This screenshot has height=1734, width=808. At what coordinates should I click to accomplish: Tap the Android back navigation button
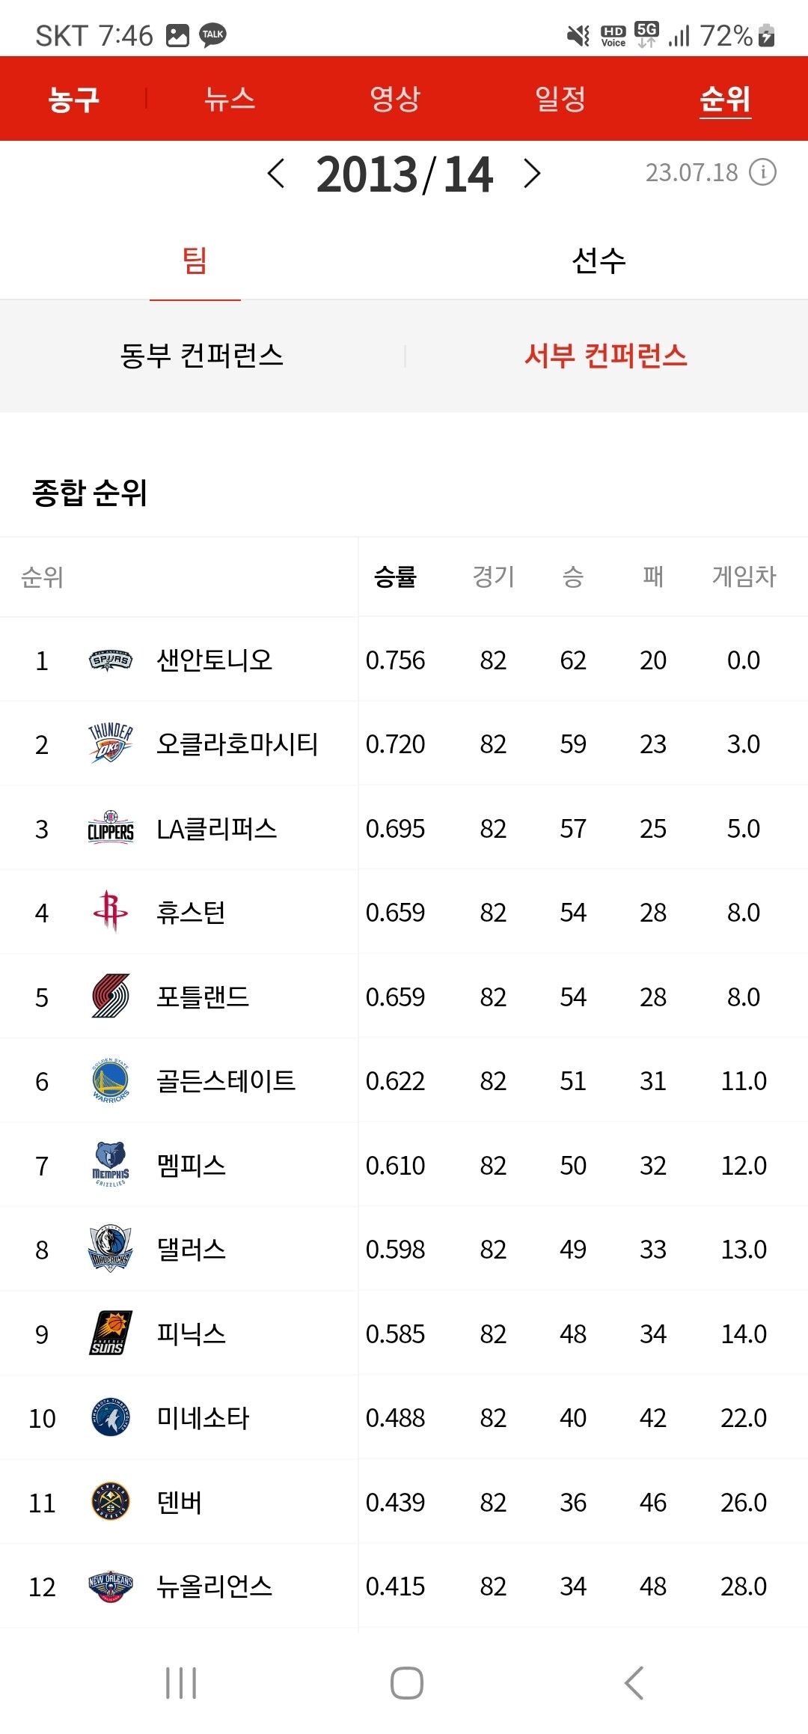tap(634, 1683)
